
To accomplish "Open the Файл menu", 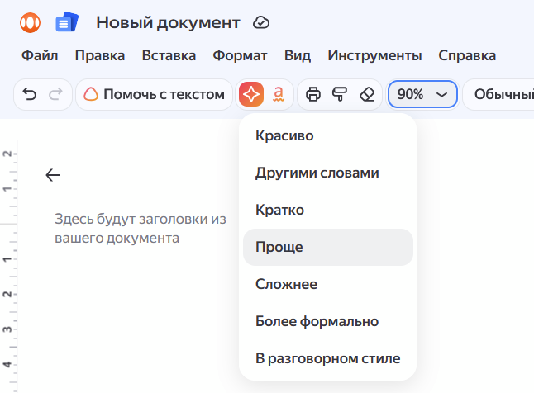I will (x=40, y=55).
